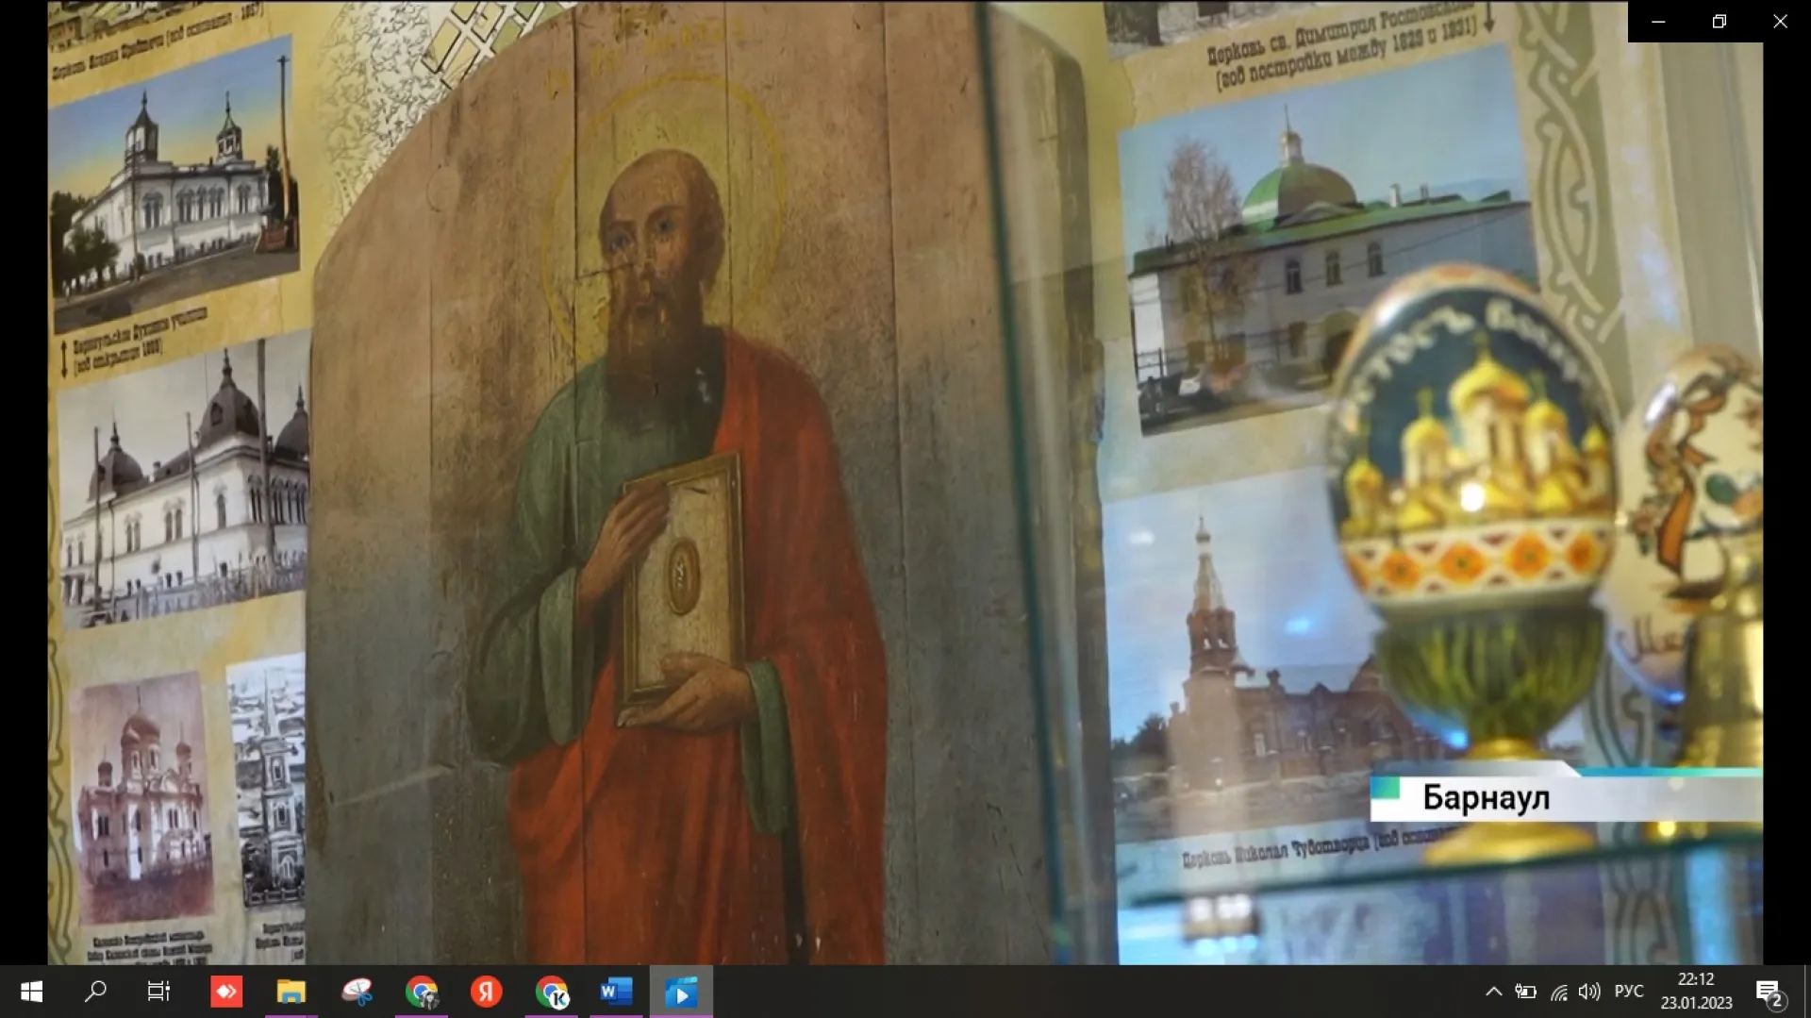Open taskbar Search magnifier
Image resolution: width=1811 pixels, height=1018 pixels.
[x=95, y=992]
